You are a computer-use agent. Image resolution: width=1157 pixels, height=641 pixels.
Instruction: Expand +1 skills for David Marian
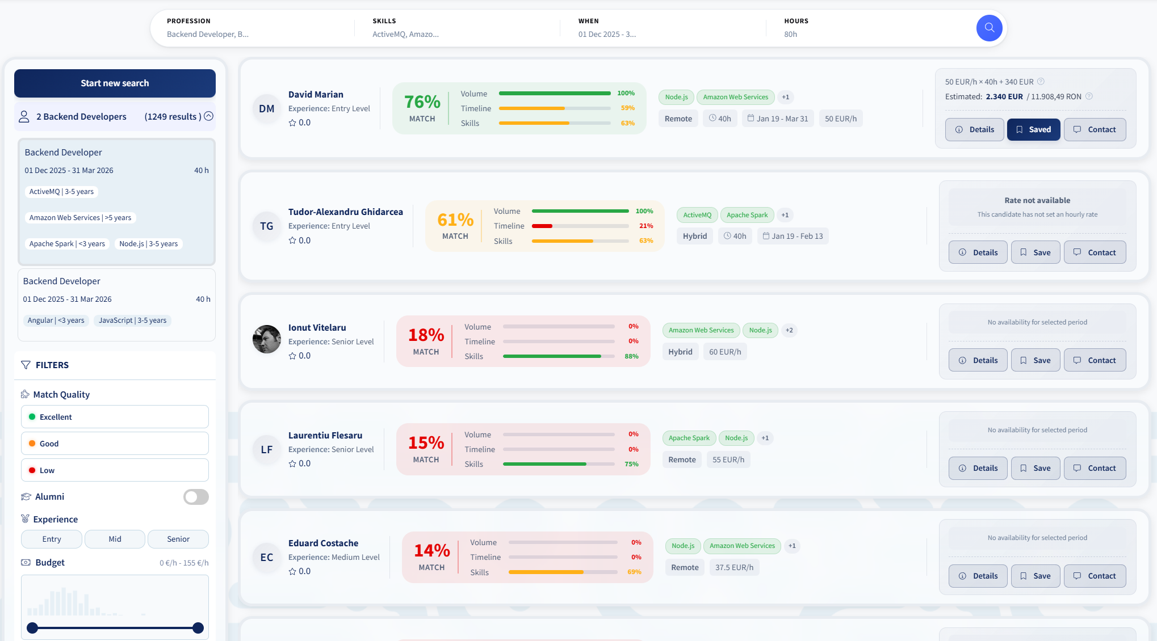(786, 97)
